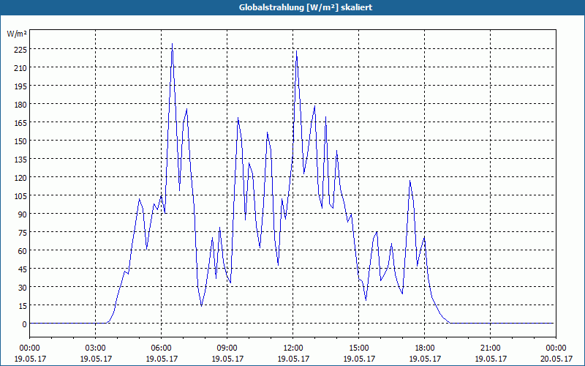Click the 09:00 time axis label
Image resolution: width=585 pixels, height=366 pixels.
click(x=227, y=348)
